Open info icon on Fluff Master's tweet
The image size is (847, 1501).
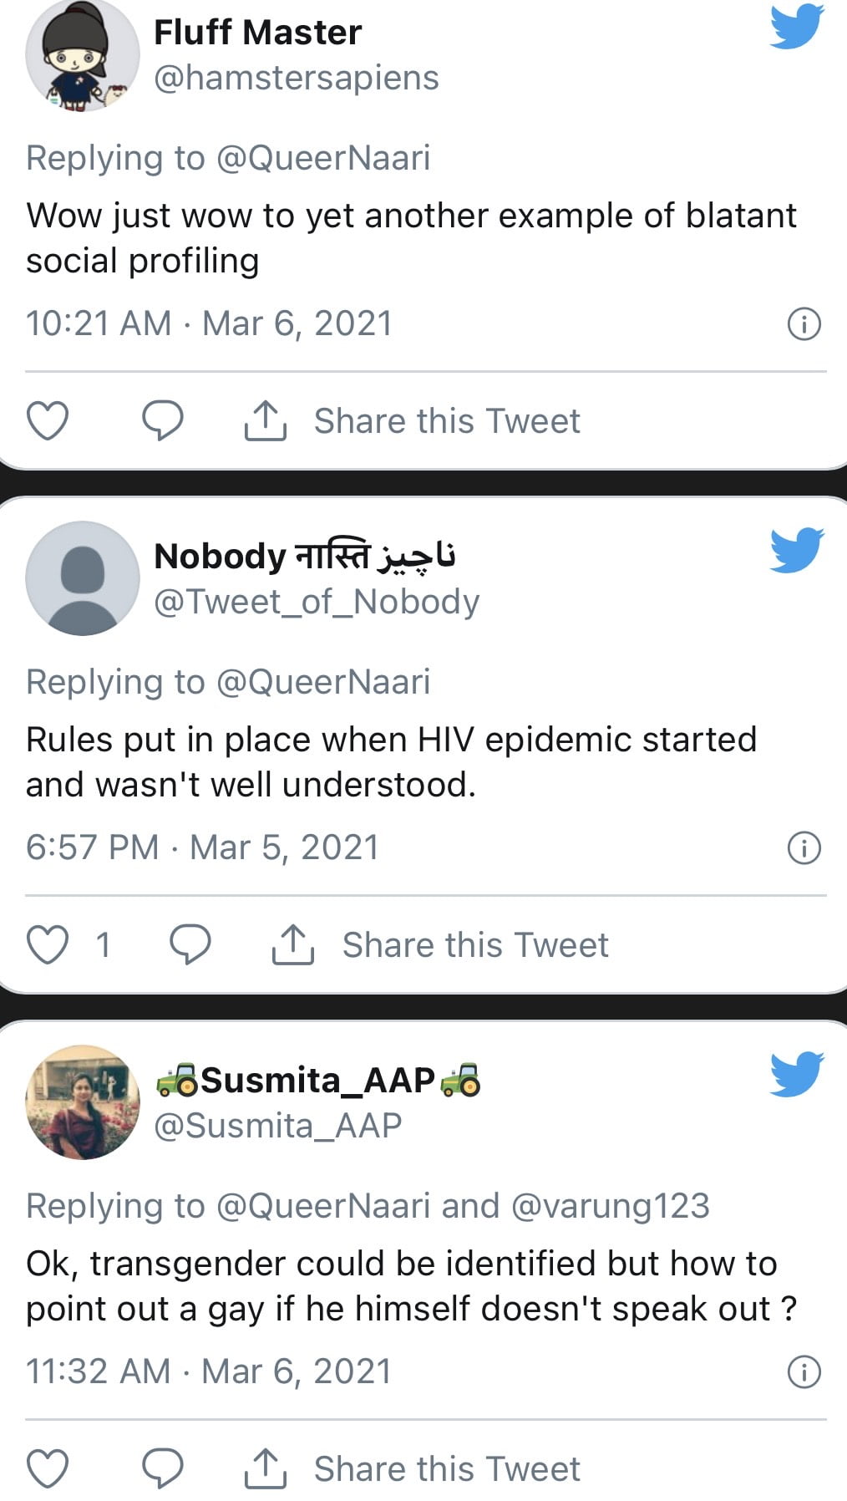804,323
